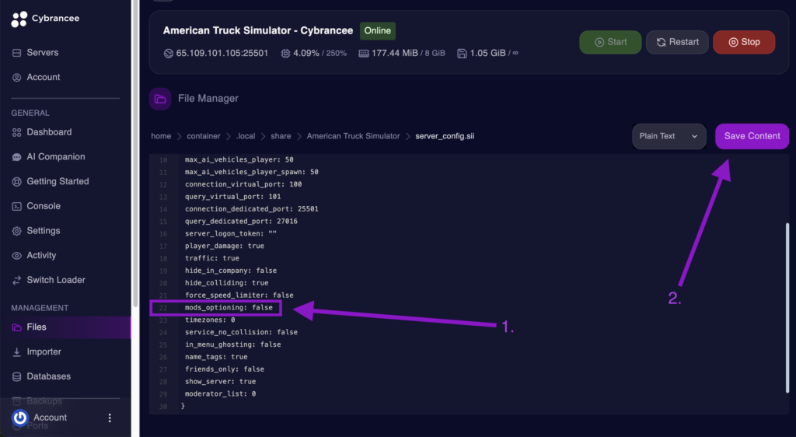Click the moderator_list: 0 line
The height and width of the screenshot is (437, 796).
220,394
